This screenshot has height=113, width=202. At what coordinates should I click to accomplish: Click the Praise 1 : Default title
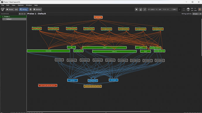click(x=37, y=14)
